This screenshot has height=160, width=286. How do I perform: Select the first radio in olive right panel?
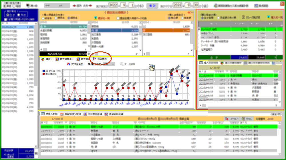202,18
